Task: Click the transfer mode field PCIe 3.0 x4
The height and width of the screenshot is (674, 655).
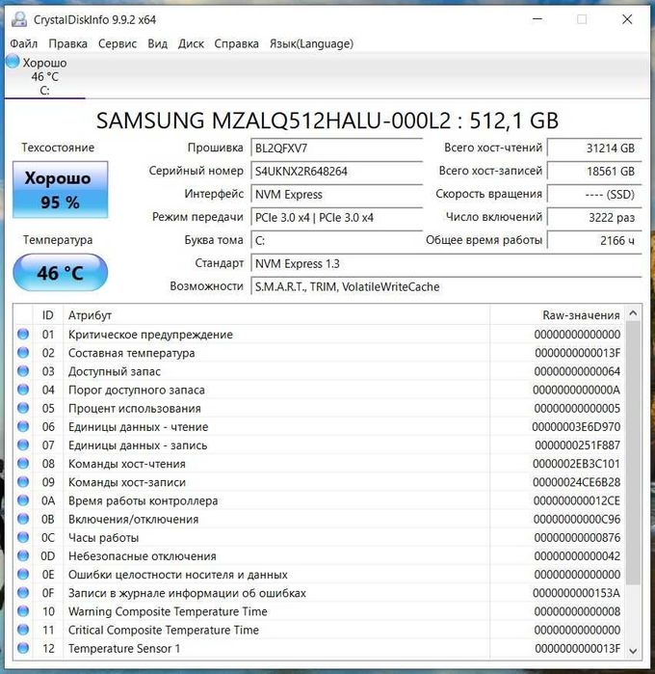Action: click(337, 218)
